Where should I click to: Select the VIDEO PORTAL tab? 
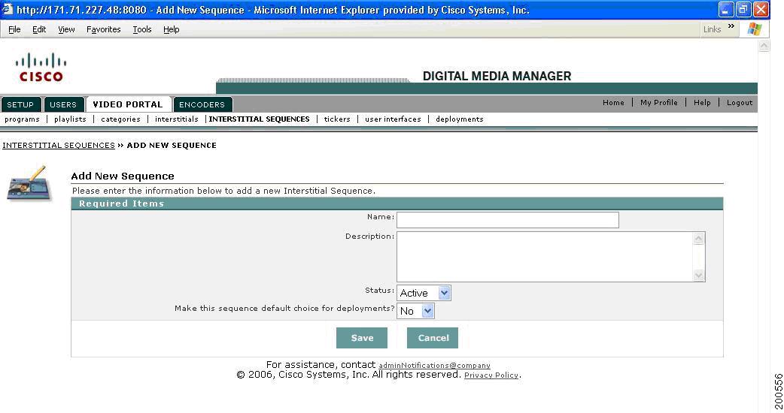click(128, 104)
